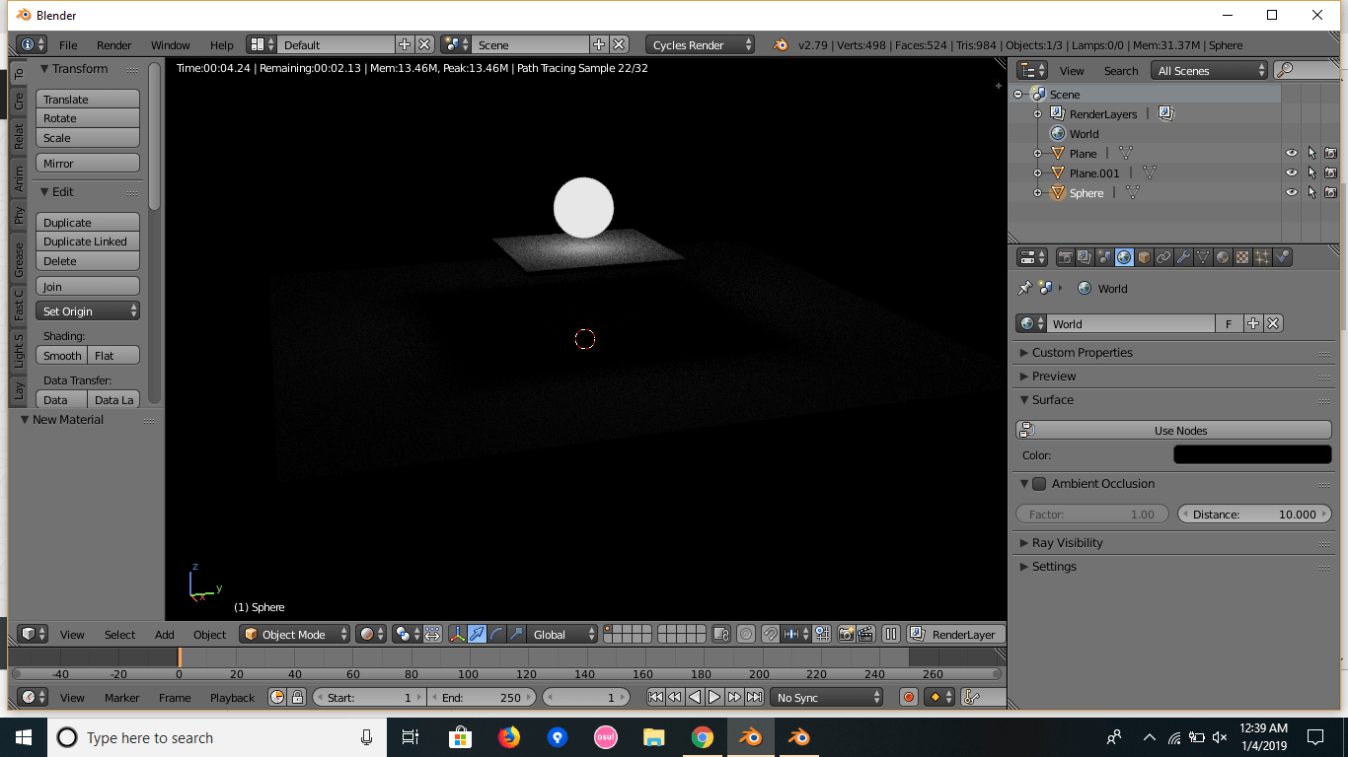Open the Render menu in the top bar

[116, 44]
